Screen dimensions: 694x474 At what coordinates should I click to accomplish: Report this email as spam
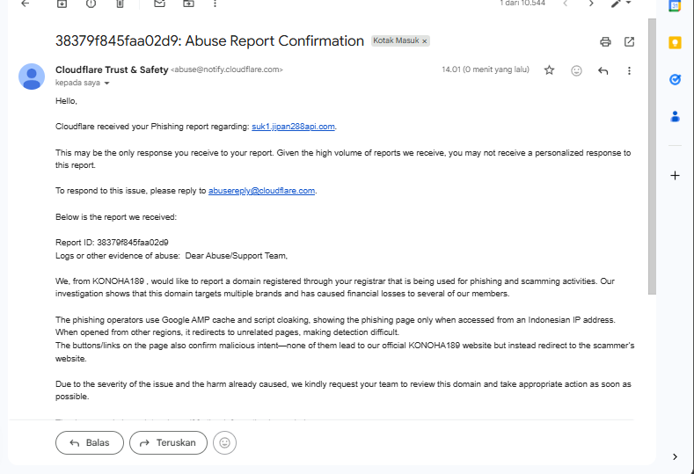pyautogui.click(x=91, y=4)
